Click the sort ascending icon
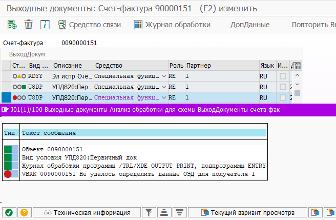 [164, 212]
